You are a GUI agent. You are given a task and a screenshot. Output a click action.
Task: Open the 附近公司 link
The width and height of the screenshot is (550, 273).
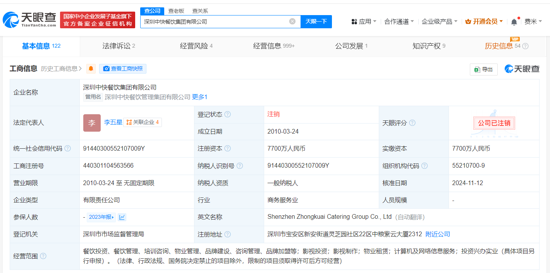[x=438, y=234]
